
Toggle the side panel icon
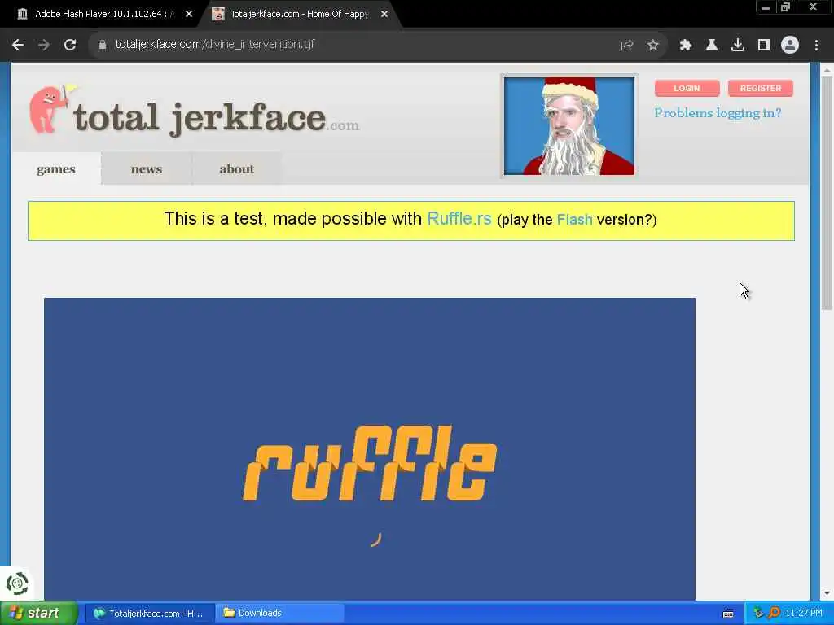coord(764,46)
